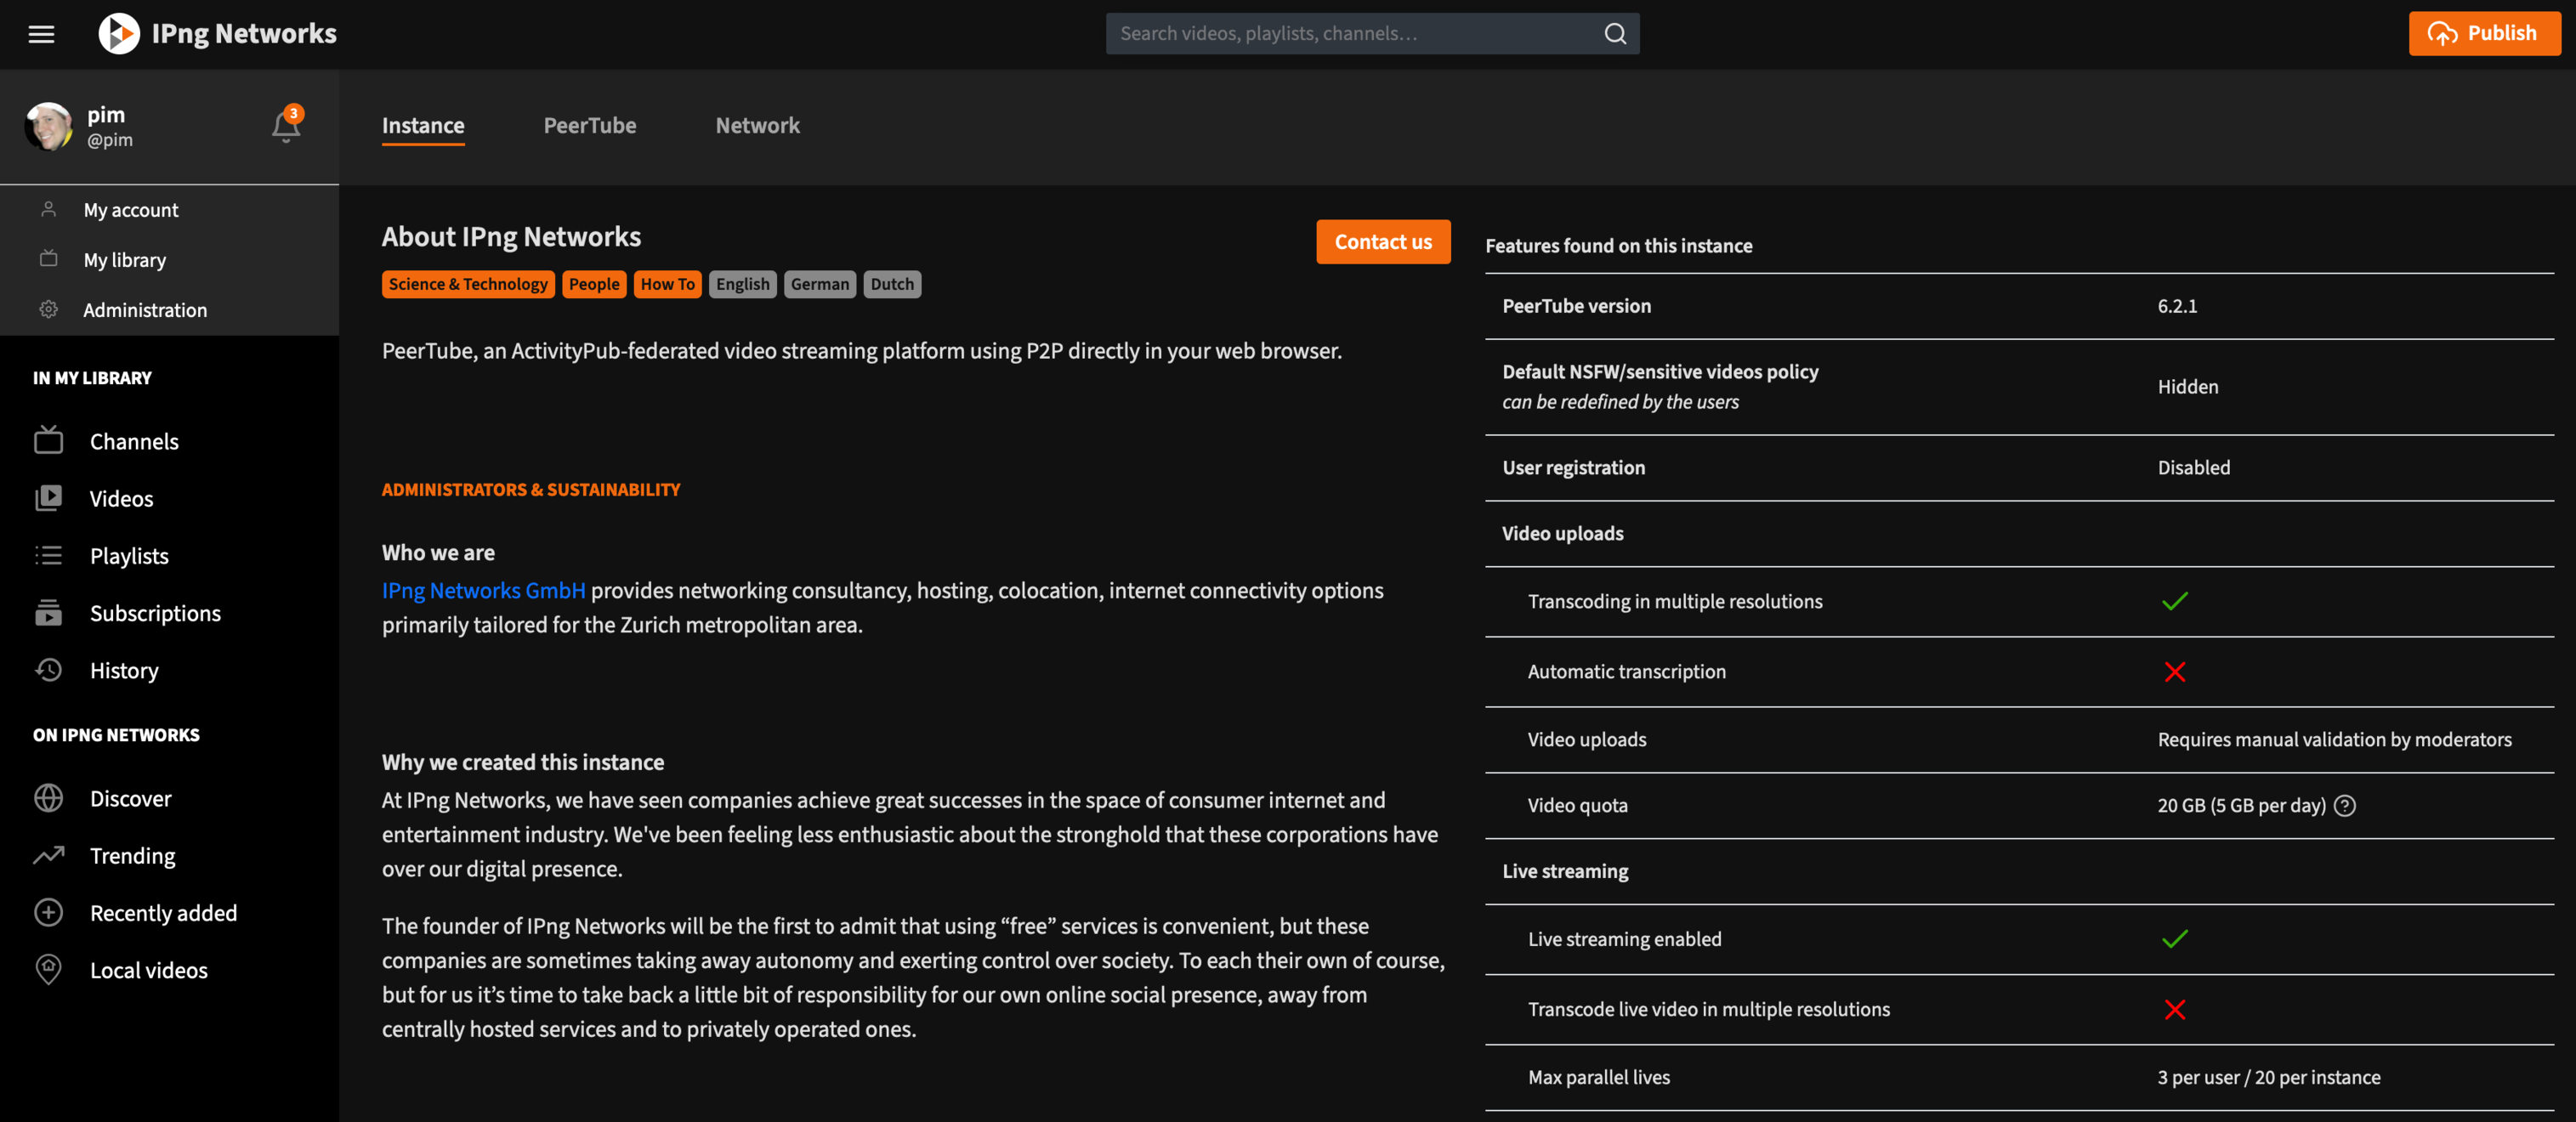Click the search magnifier icon
The width and height of the screenshot is (2576, 1122).
pos(1615,34)
